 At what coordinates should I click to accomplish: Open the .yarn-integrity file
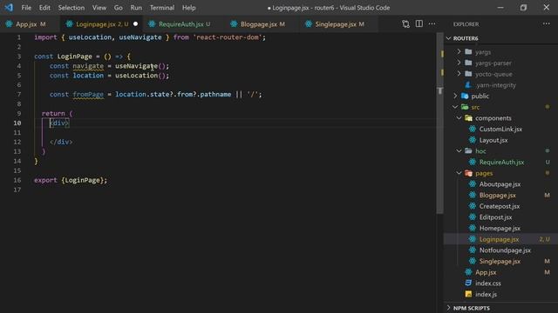(x=500, y=85)
